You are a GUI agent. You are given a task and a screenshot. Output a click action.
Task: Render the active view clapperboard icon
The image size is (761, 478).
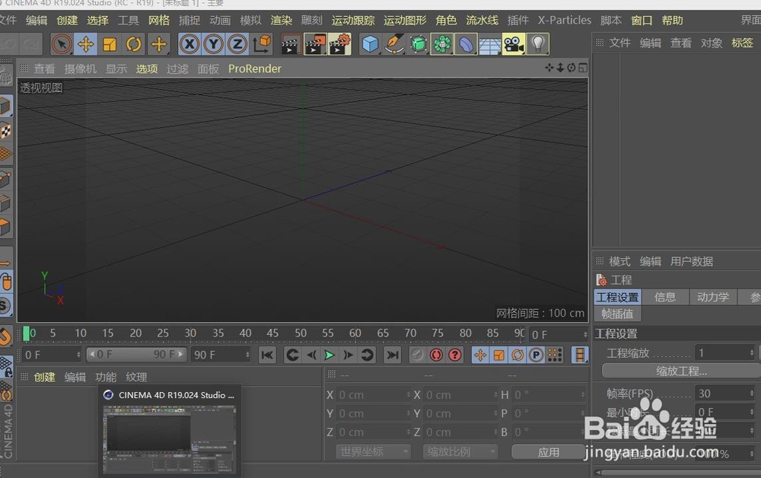291,45
